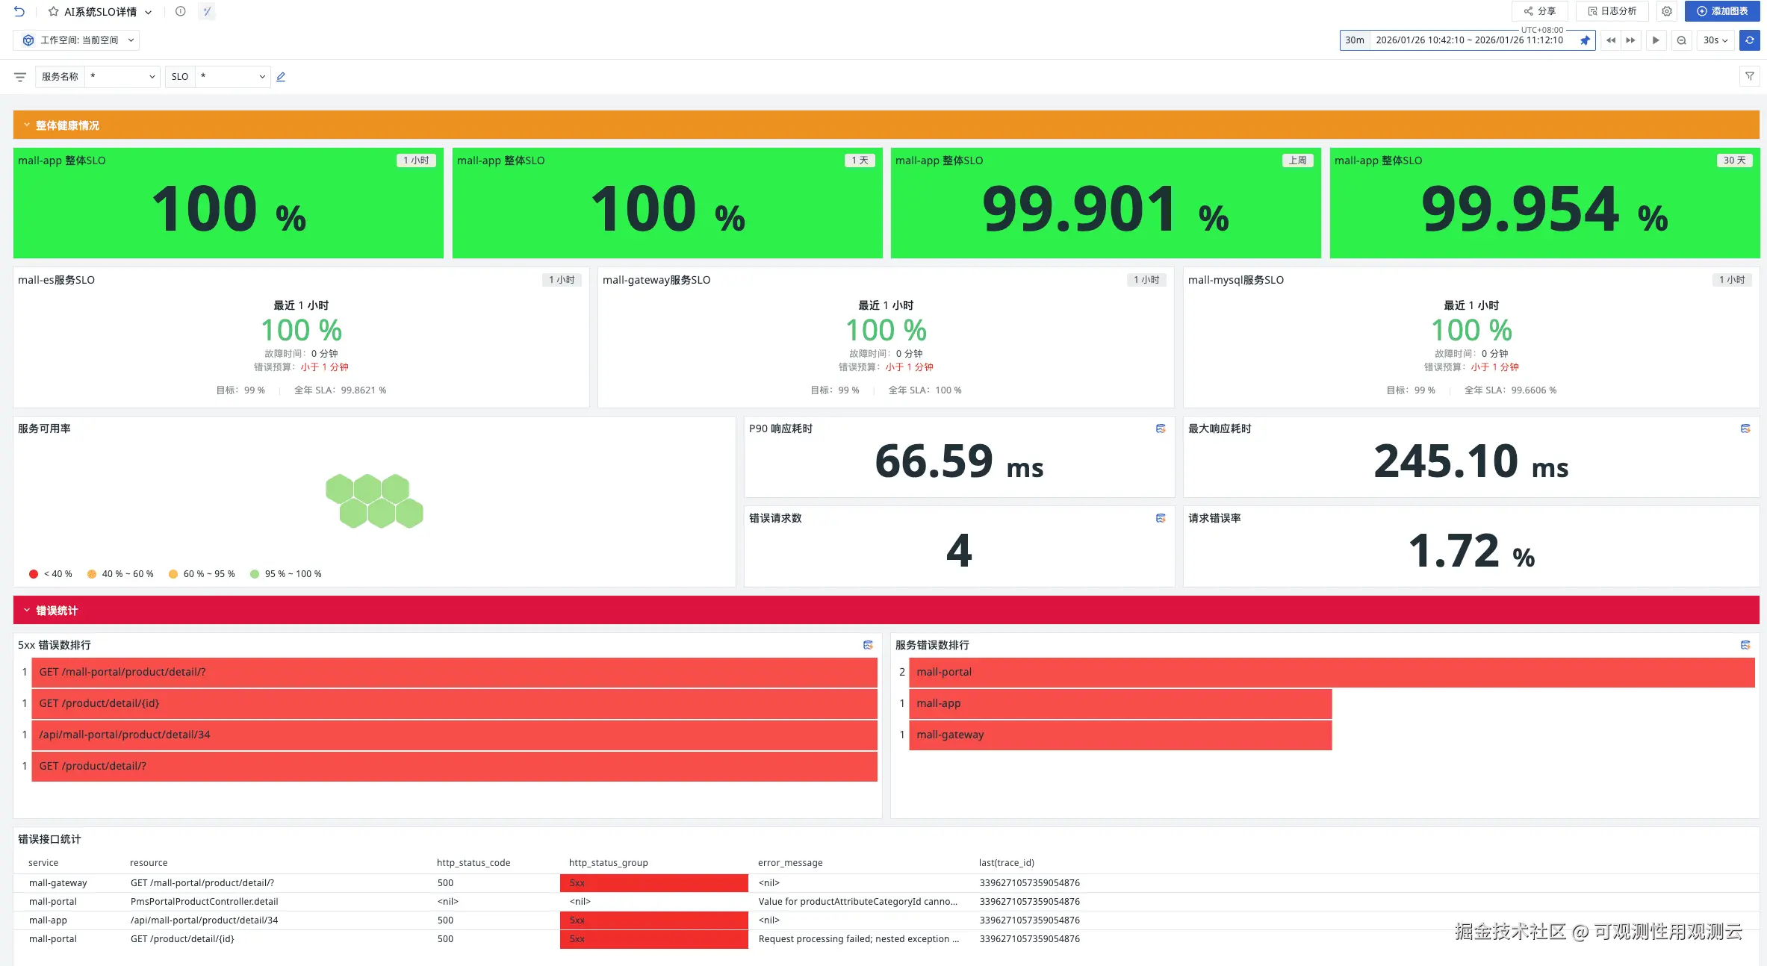
Task: Open dashboard settings gear icon
Action: click(x=1666, y=11)
